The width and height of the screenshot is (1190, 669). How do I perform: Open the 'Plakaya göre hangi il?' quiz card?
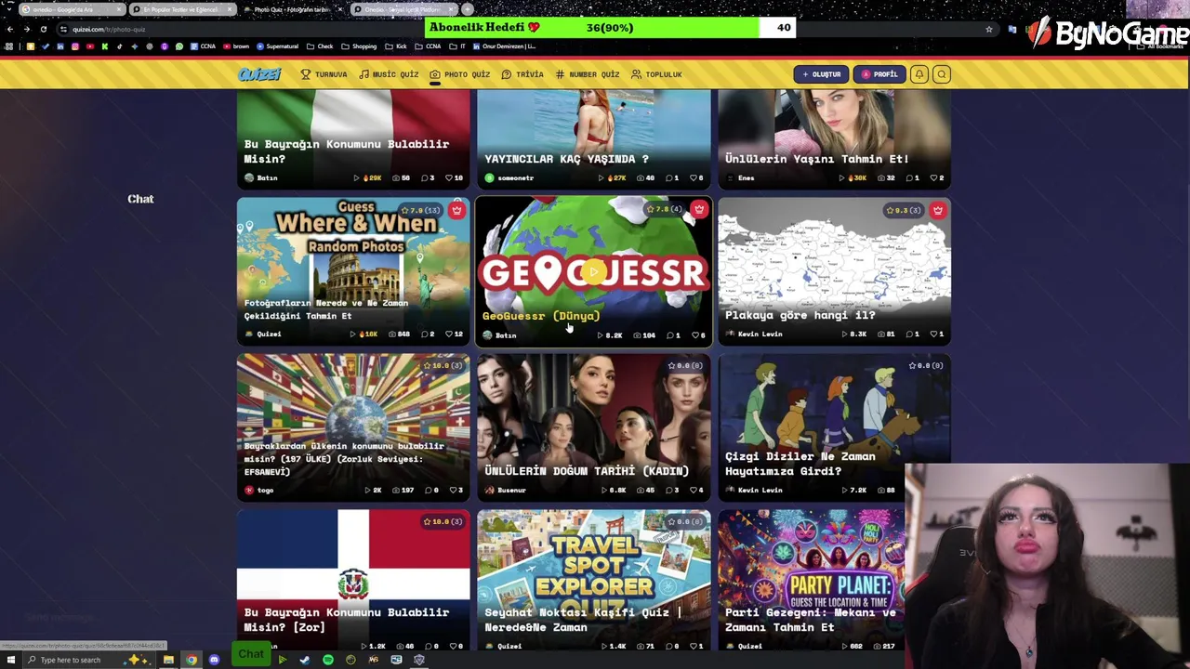(834, 271)
